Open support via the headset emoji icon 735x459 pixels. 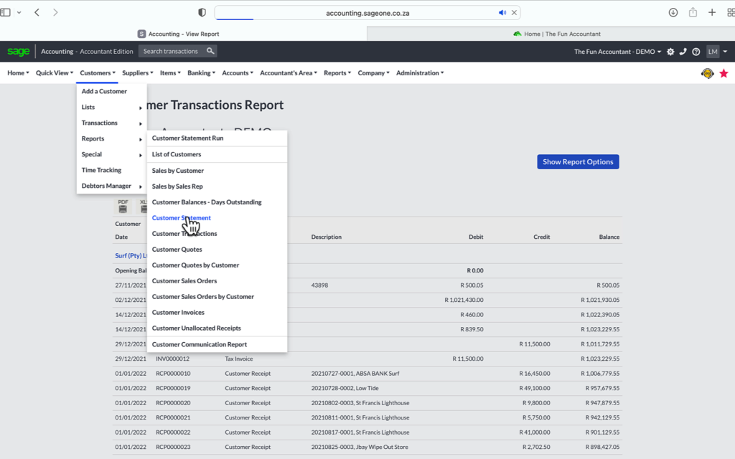point(706,72)
